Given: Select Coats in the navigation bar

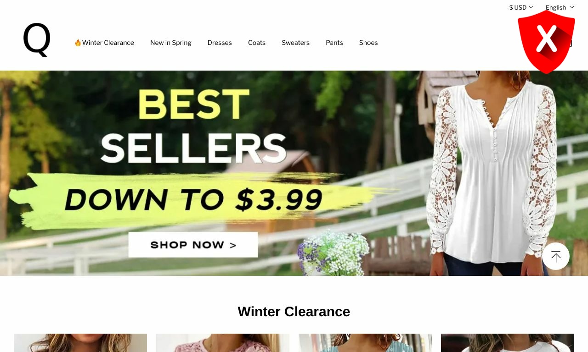Looking at the screenshot, I should pos(257,43).
